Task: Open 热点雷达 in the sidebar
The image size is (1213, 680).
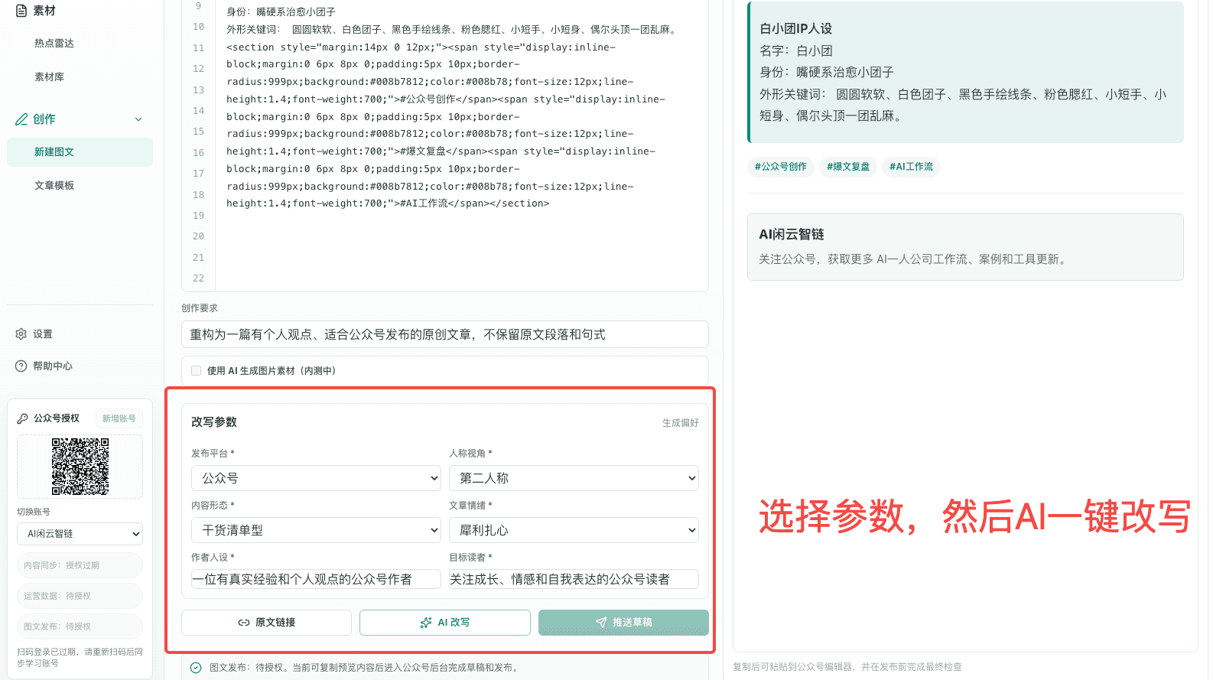Action: click(54, 44)
